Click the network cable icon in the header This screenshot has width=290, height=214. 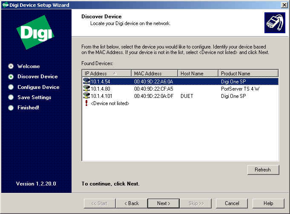point(275,23)
